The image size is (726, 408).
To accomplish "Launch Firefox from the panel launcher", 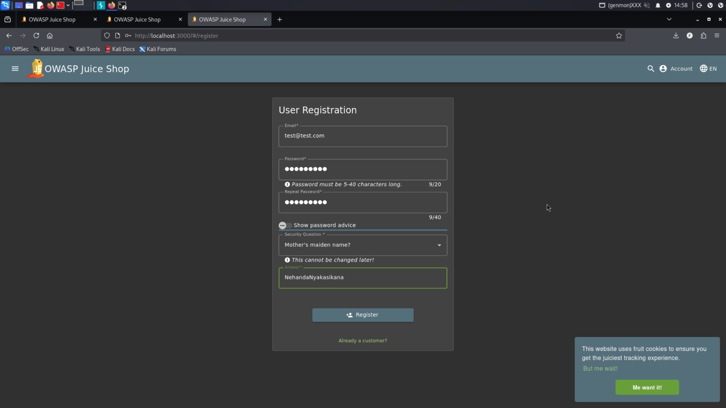I will [x=50, y=5].
